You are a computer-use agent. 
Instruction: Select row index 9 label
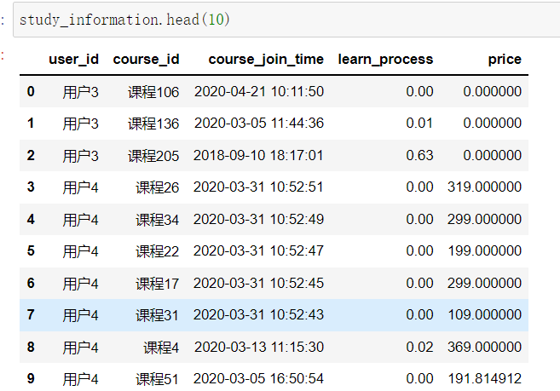point(31,378)
